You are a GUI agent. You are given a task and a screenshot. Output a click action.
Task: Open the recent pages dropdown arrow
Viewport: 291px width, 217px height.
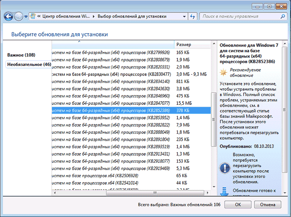26,17
